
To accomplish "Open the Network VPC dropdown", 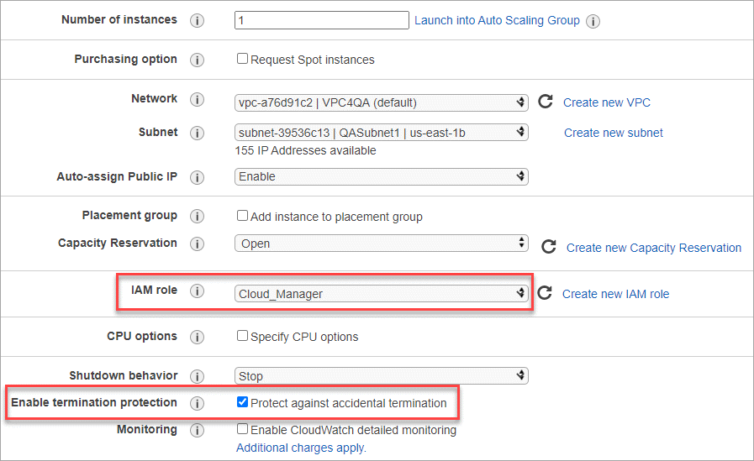I will pos(381,102).
